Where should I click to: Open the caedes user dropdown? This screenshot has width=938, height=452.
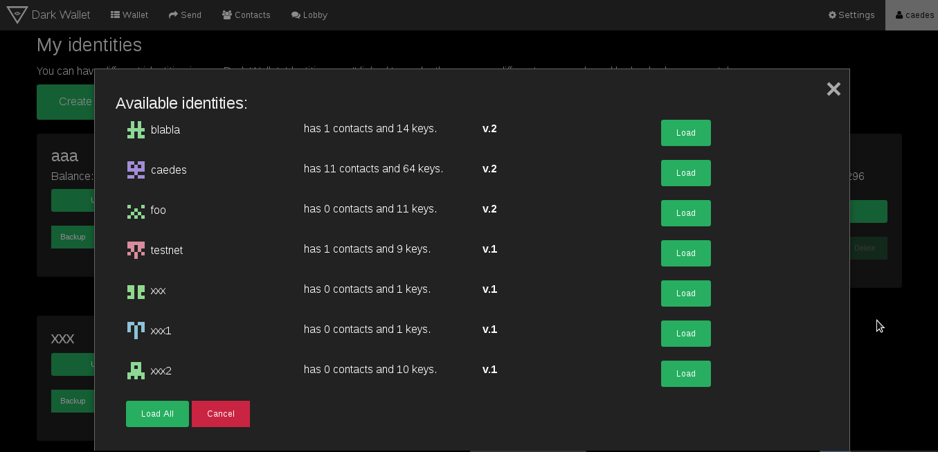pyautogui.click(x=914, y=15)
